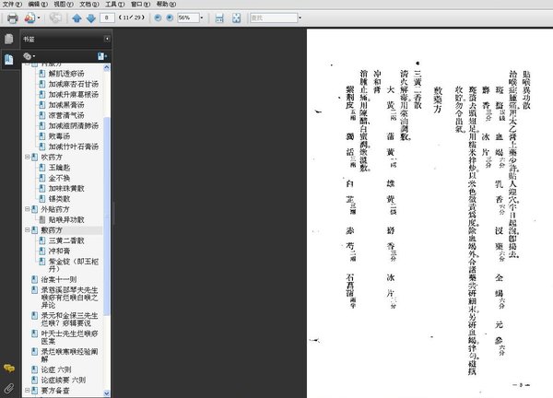The height and width of the screenshot is (398, 553).
Task: Open dropdown arrow next to share icon
Action: (39, 18)
